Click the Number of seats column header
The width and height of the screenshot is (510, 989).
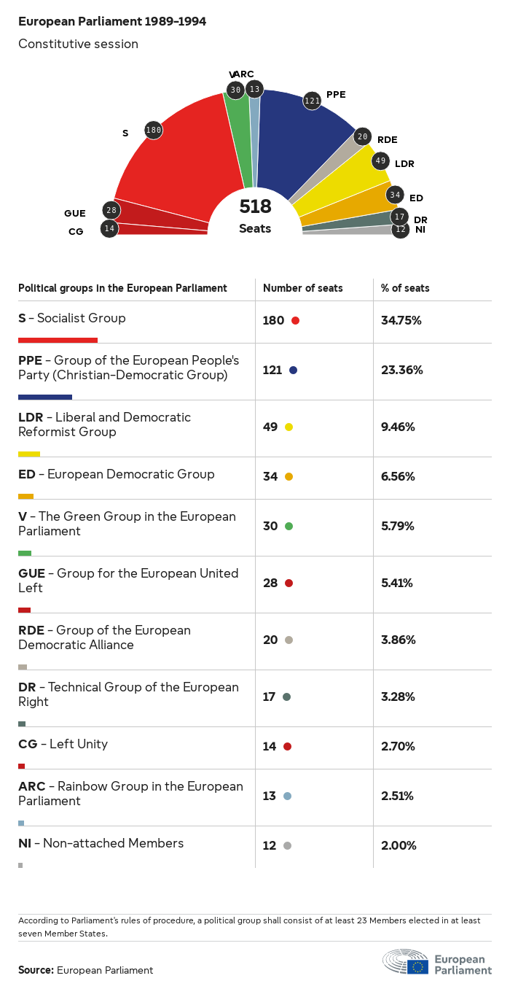point(303,288)
